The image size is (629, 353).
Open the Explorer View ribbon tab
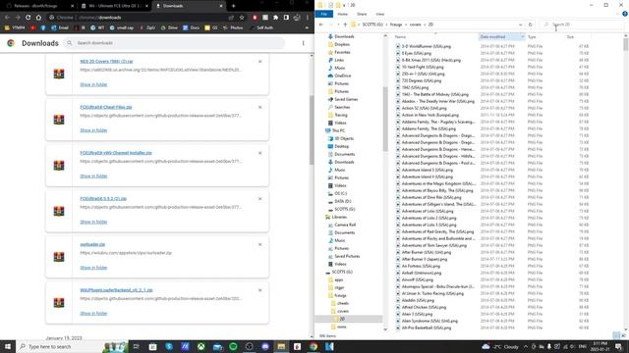point(380,14)
